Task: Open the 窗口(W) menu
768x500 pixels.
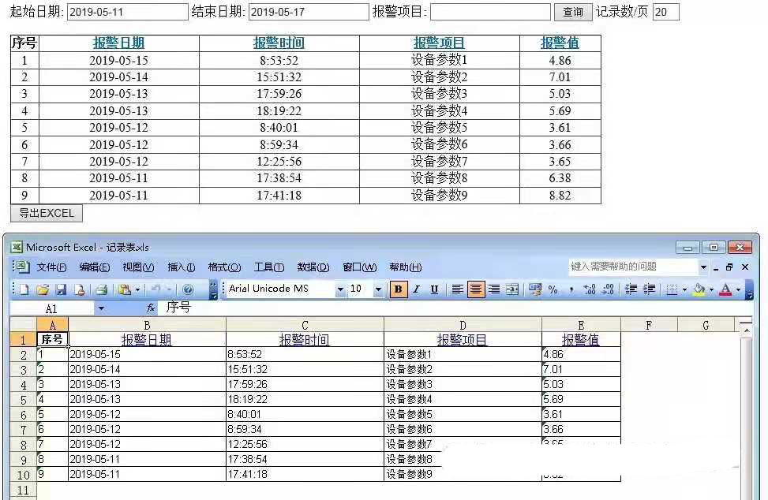Action: tap(359, 267)
